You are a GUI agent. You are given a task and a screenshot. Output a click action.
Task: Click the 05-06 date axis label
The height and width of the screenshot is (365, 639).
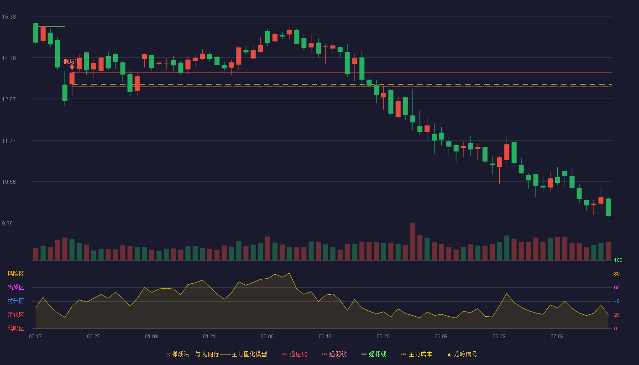(x=267, y=336)
